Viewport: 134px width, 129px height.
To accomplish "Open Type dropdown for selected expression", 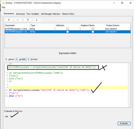I will coord(42,32).
